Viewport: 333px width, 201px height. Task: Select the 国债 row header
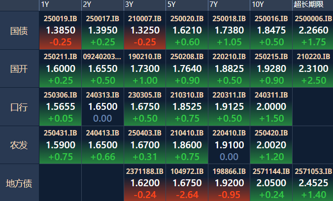[x=19, y=31]
